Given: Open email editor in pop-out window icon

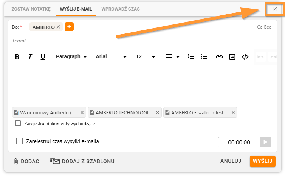Looking at the screenshot, I should 275,9.
